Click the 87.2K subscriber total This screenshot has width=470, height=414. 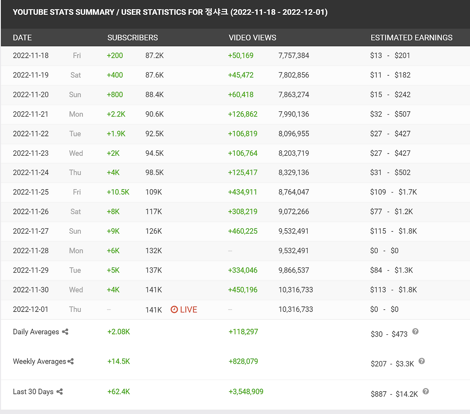[155, 55]
